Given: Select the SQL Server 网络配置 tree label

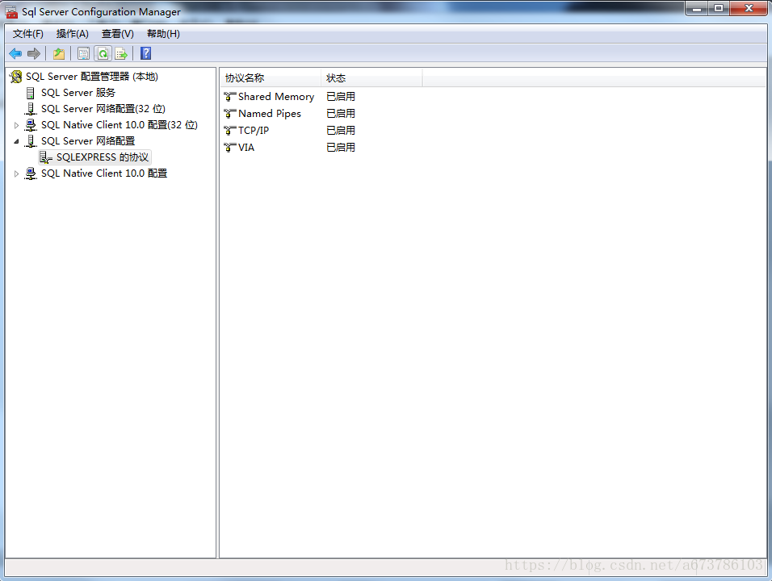Looking at the screenshot, I should (88, 141).
